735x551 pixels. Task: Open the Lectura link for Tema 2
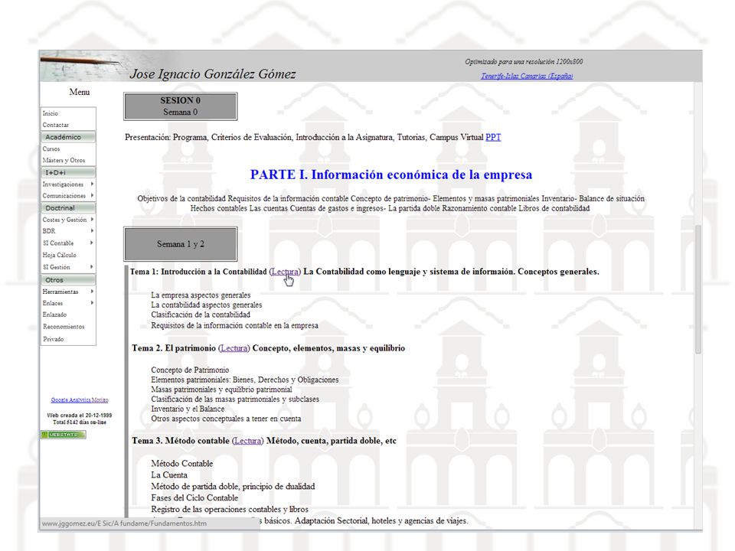[x=234, y=348]
